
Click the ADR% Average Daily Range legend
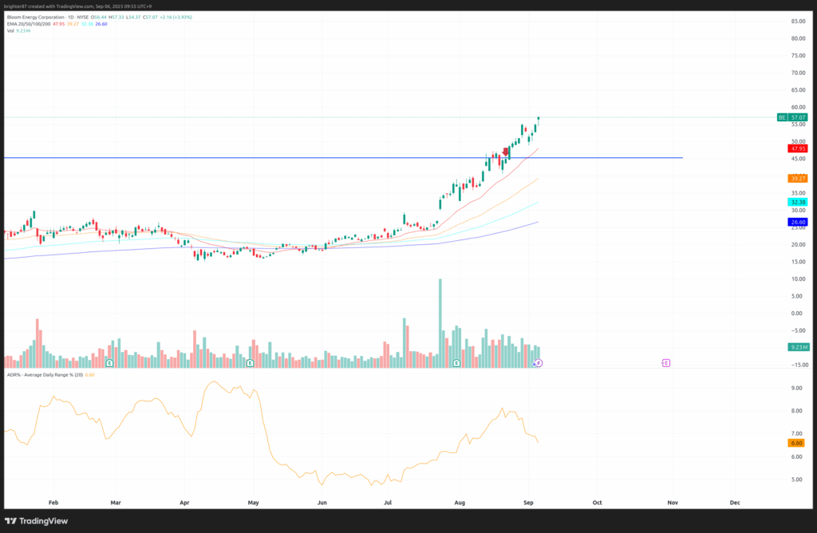click(45, 374)
